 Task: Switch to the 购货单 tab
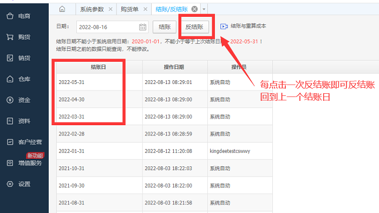point(129,9)
